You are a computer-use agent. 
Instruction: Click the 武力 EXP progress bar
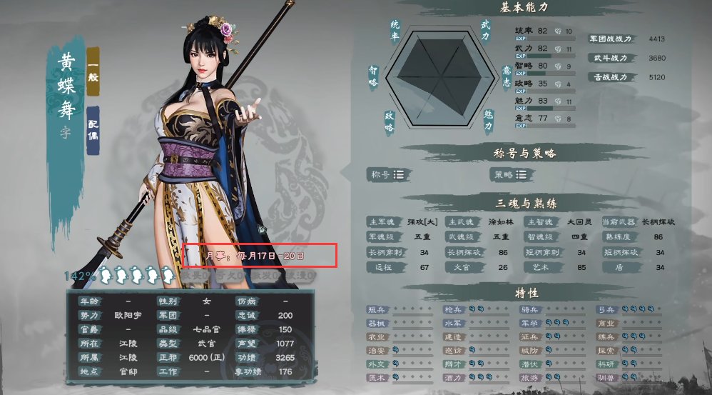pyautogui.click(x=545, y=56)
